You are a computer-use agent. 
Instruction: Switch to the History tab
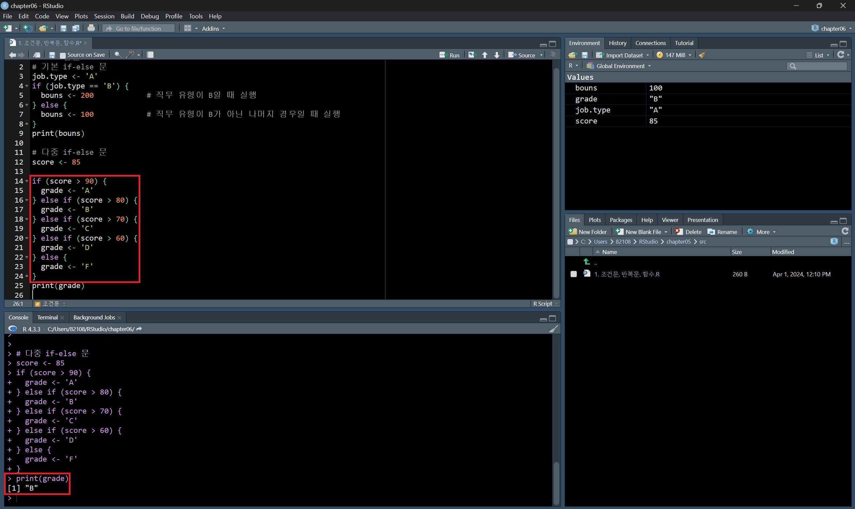617,43
